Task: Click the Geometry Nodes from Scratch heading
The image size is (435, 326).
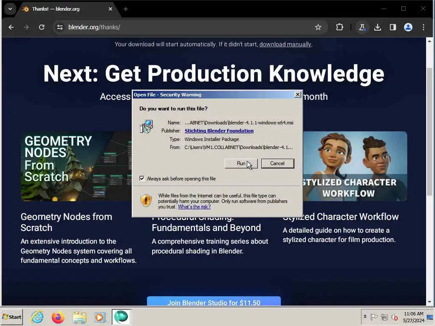Action: point(66,222)
